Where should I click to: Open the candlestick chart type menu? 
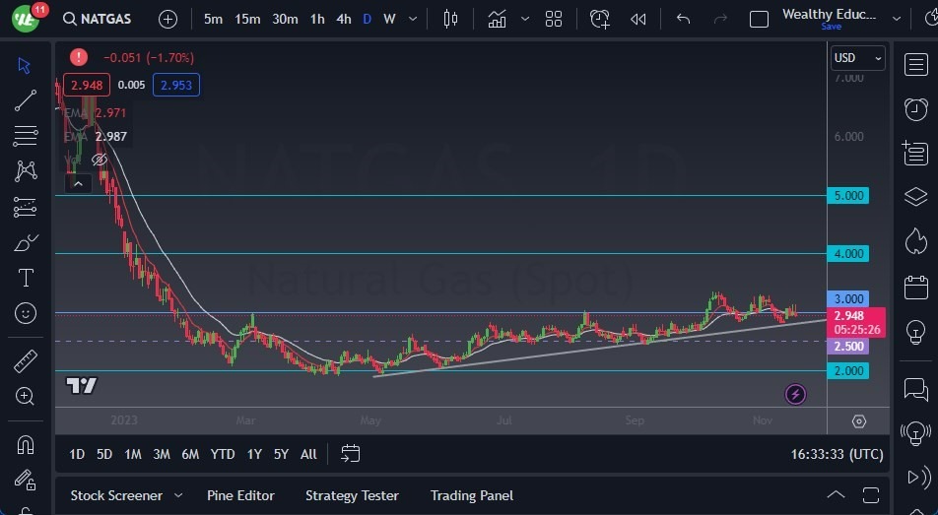[x=450, y=19]
